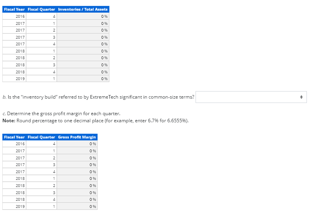Select Gross Profit Margin cell for 2017 Q4
The image size is (312, 213).
[x=77, y=172]
